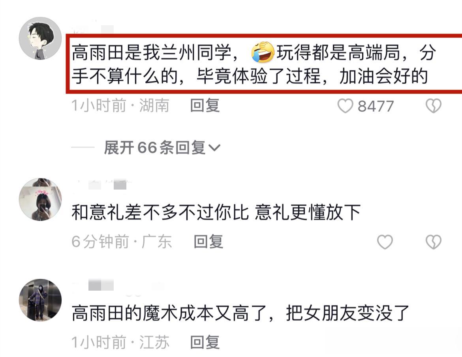The image size is (462, 357).
Task: Tap the 和意礼差不多不过你比 comment text
Action: pyautogui.click(x=216, y=212)
